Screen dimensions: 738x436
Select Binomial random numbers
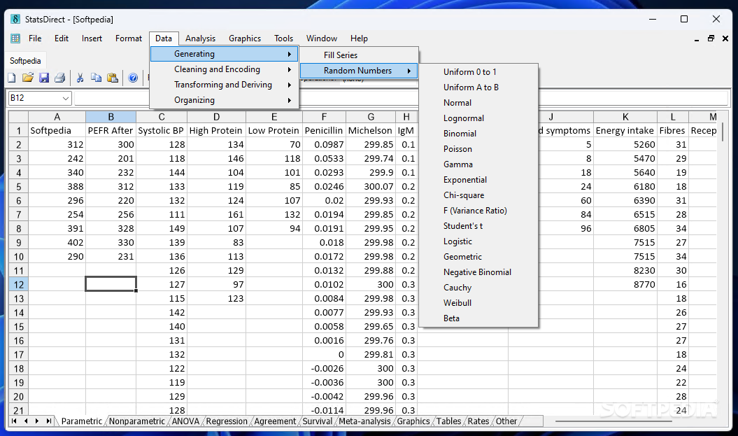(478, 134)
